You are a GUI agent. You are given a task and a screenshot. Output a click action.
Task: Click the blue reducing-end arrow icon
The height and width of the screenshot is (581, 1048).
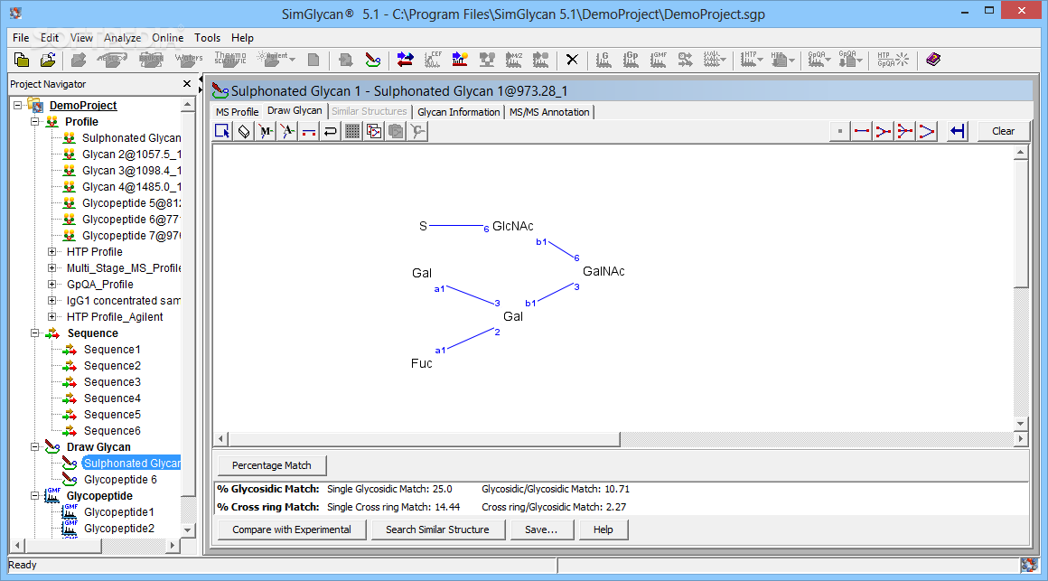coord(958,131)
